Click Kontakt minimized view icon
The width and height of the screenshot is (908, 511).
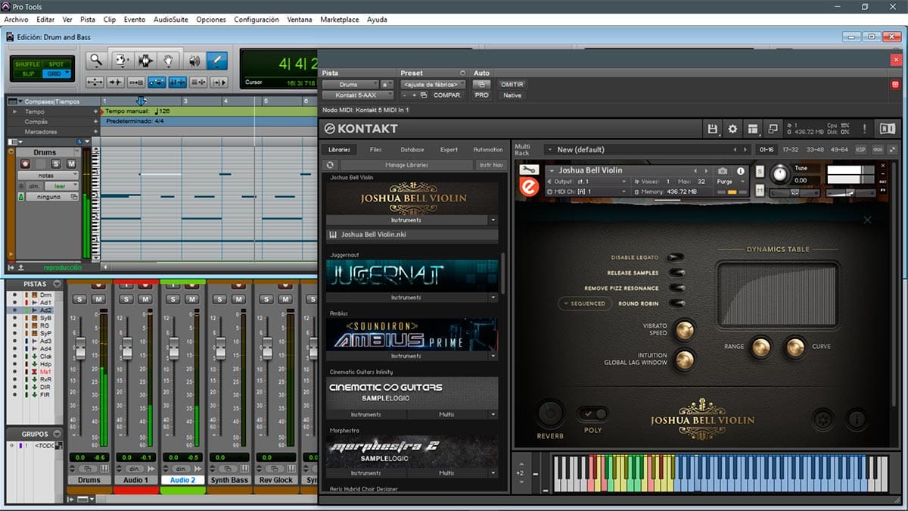click(x=772, y=129)
